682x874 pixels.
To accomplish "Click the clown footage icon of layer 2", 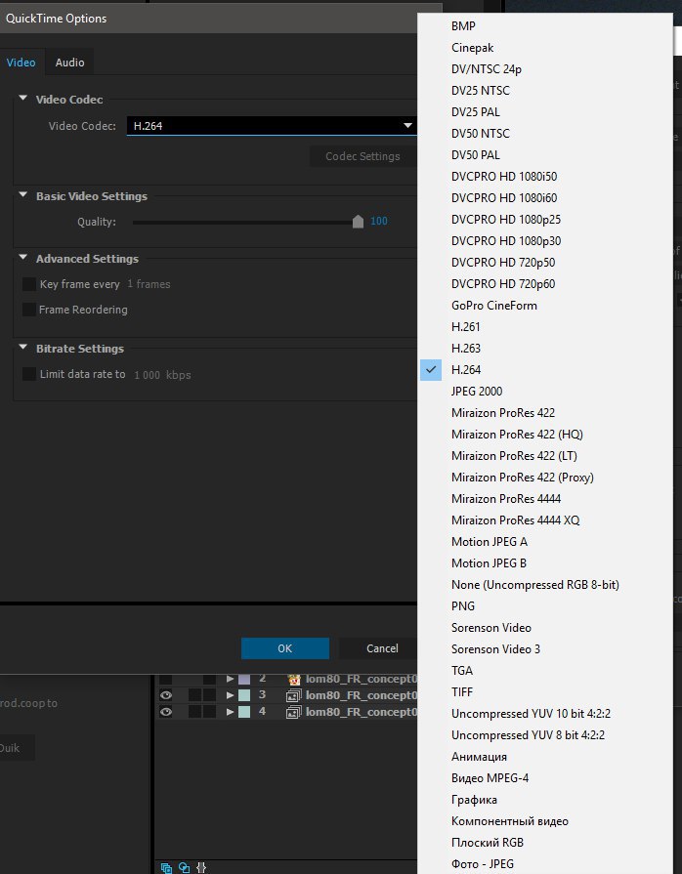I will (294, 679).
